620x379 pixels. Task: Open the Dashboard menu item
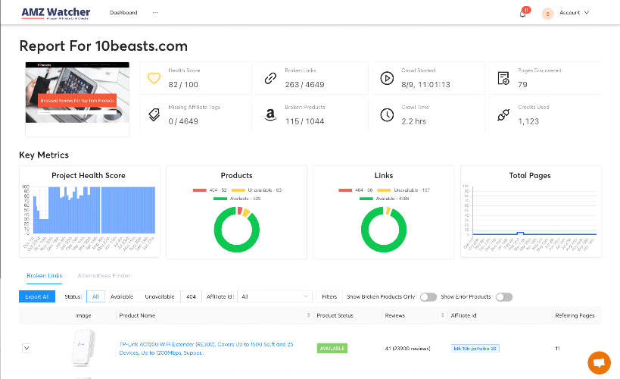[x=123, y=13]
